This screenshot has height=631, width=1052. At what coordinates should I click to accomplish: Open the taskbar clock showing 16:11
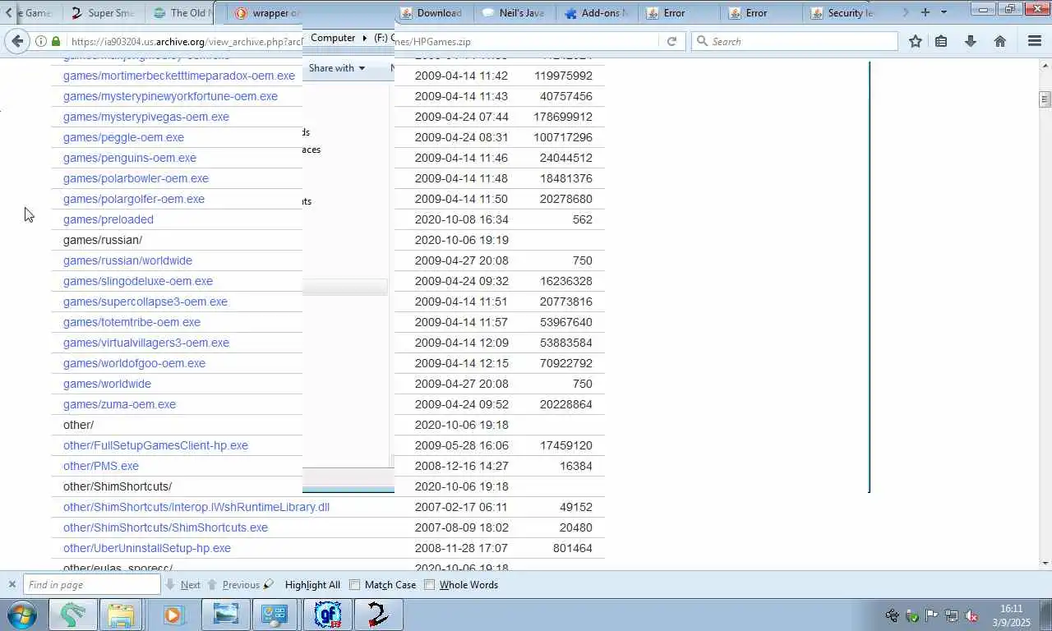(x=1011, y=615)
